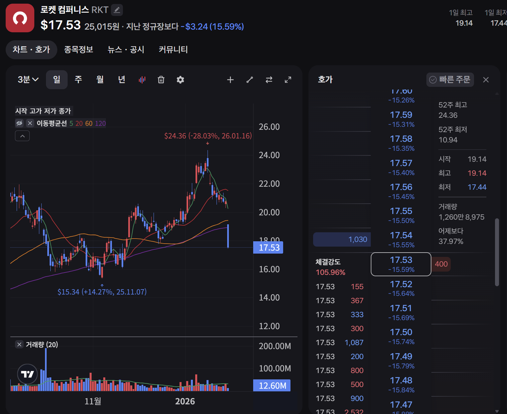Viewport: 507px width, 414px height.
Task: Click the 52주 최저 10.94 value
Action: pyautogui.click(x=448, y=140)
